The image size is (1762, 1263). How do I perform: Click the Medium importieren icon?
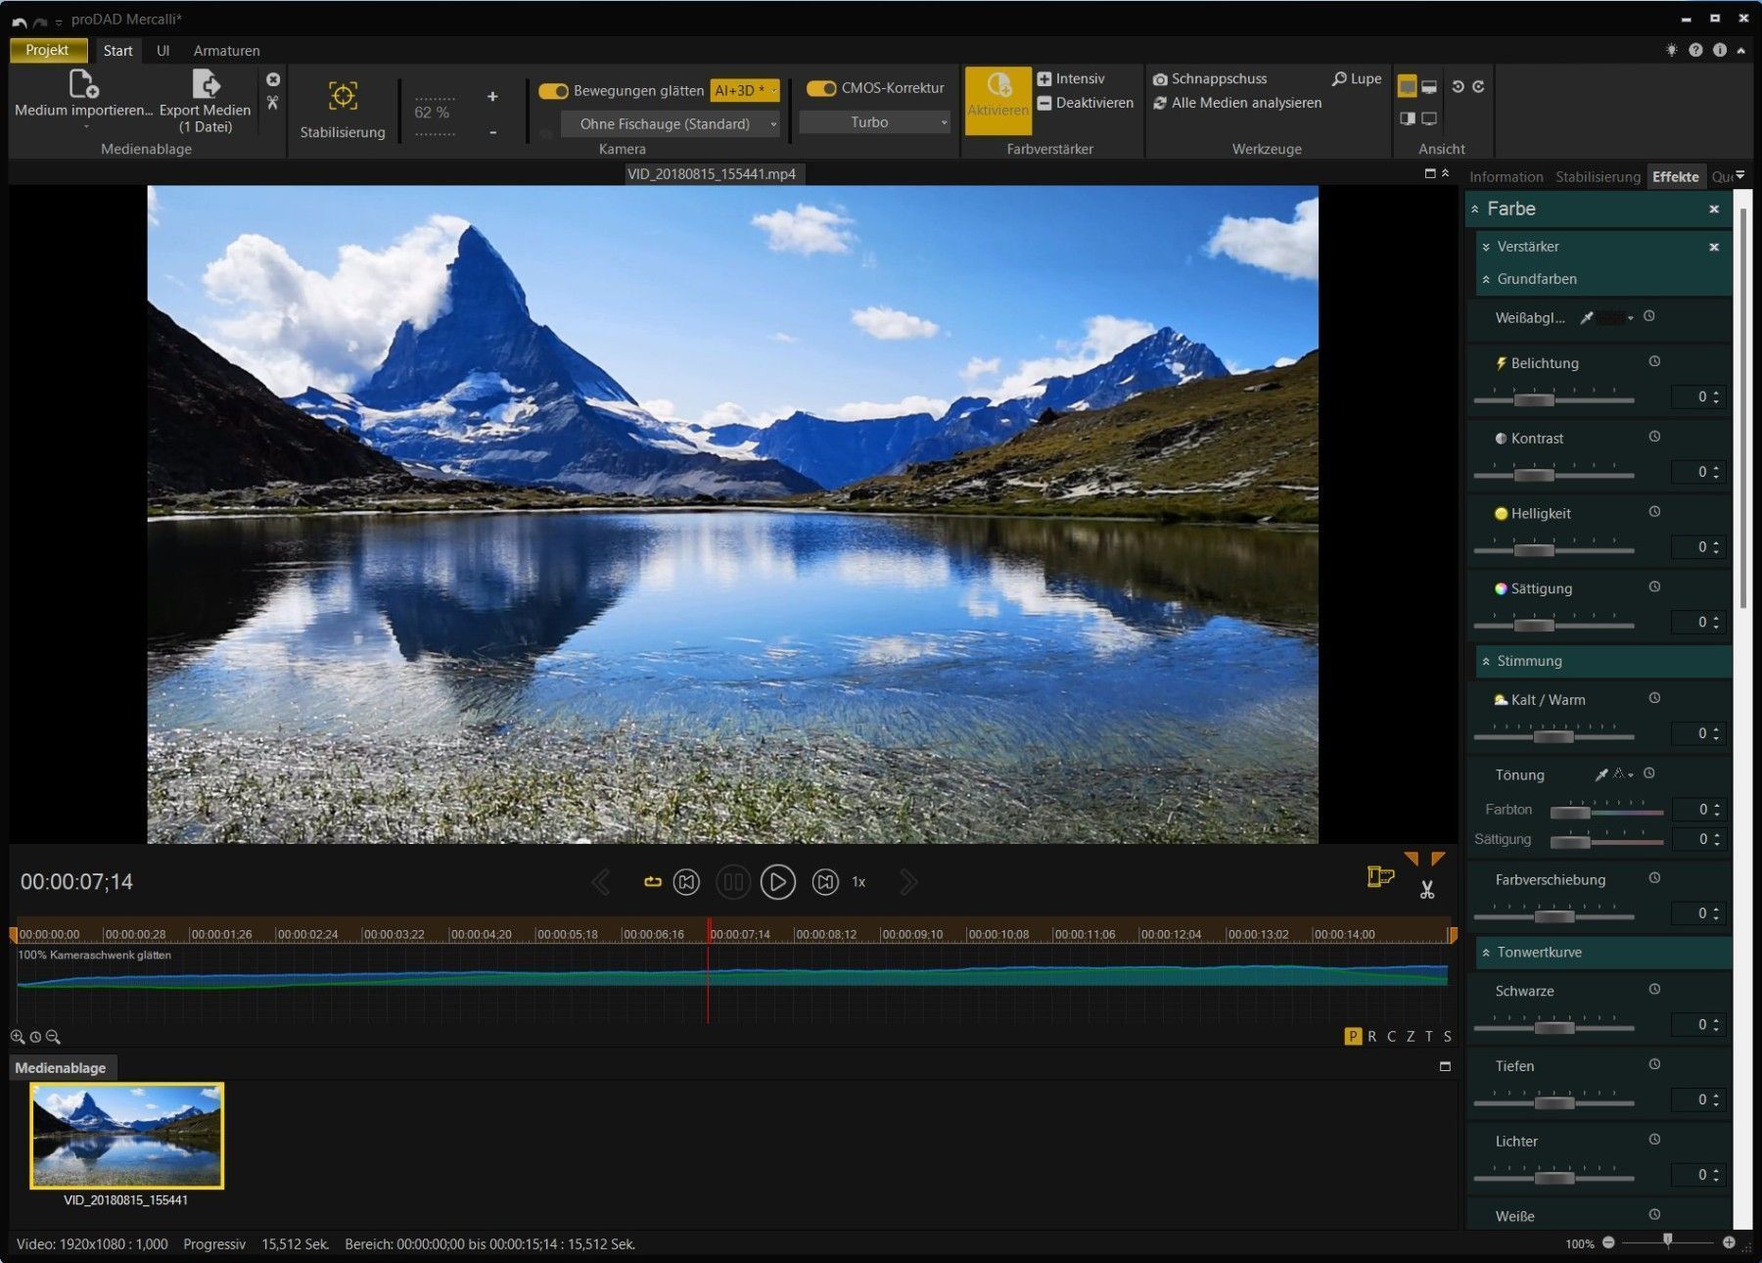pos(83,85)
